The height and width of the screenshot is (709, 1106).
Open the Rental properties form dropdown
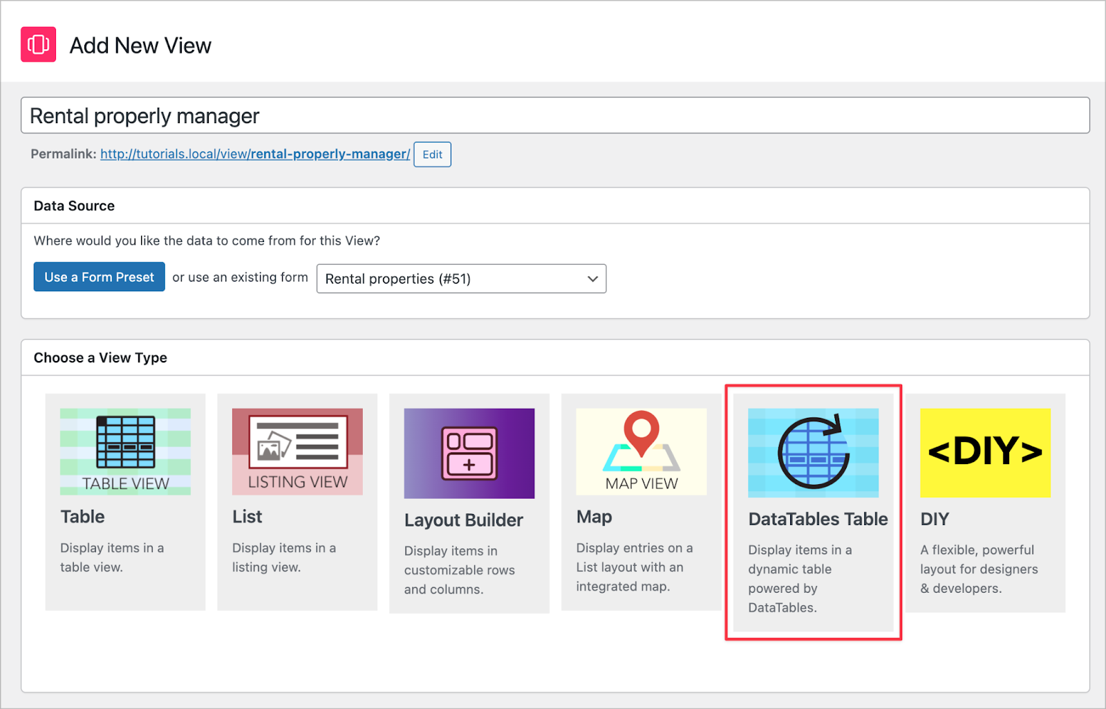pos(460,279)
